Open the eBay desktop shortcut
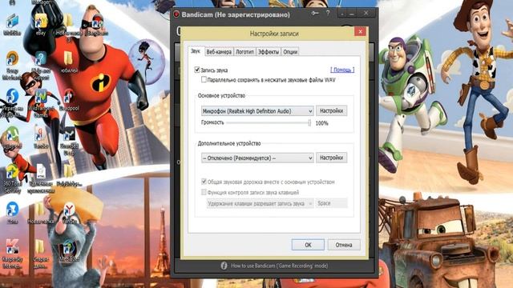 tap(41, 24)
